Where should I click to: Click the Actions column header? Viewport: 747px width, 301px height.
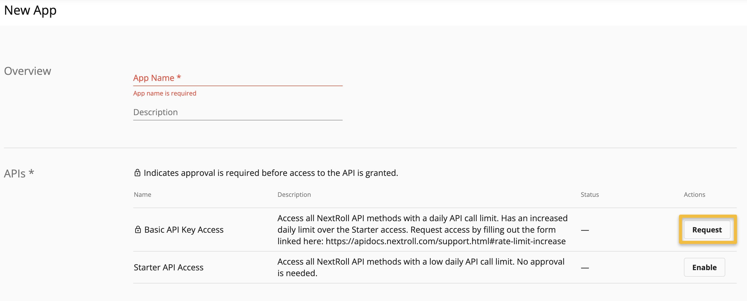tap(694, 194)
